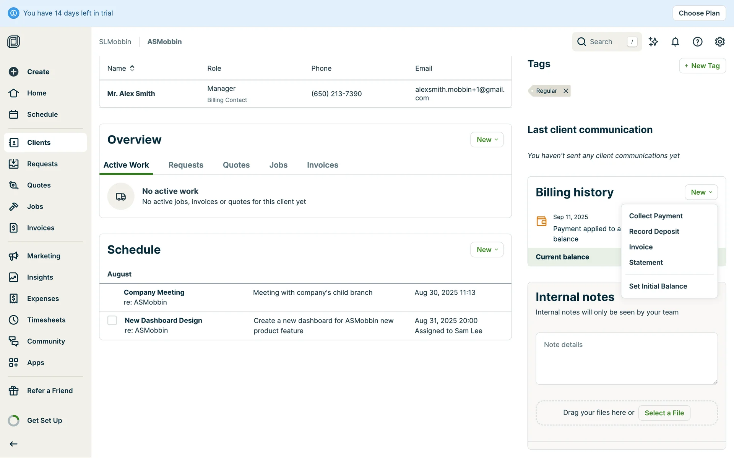Click the Choose Plan button
734x458 pixels.
(x=699, y=13)
